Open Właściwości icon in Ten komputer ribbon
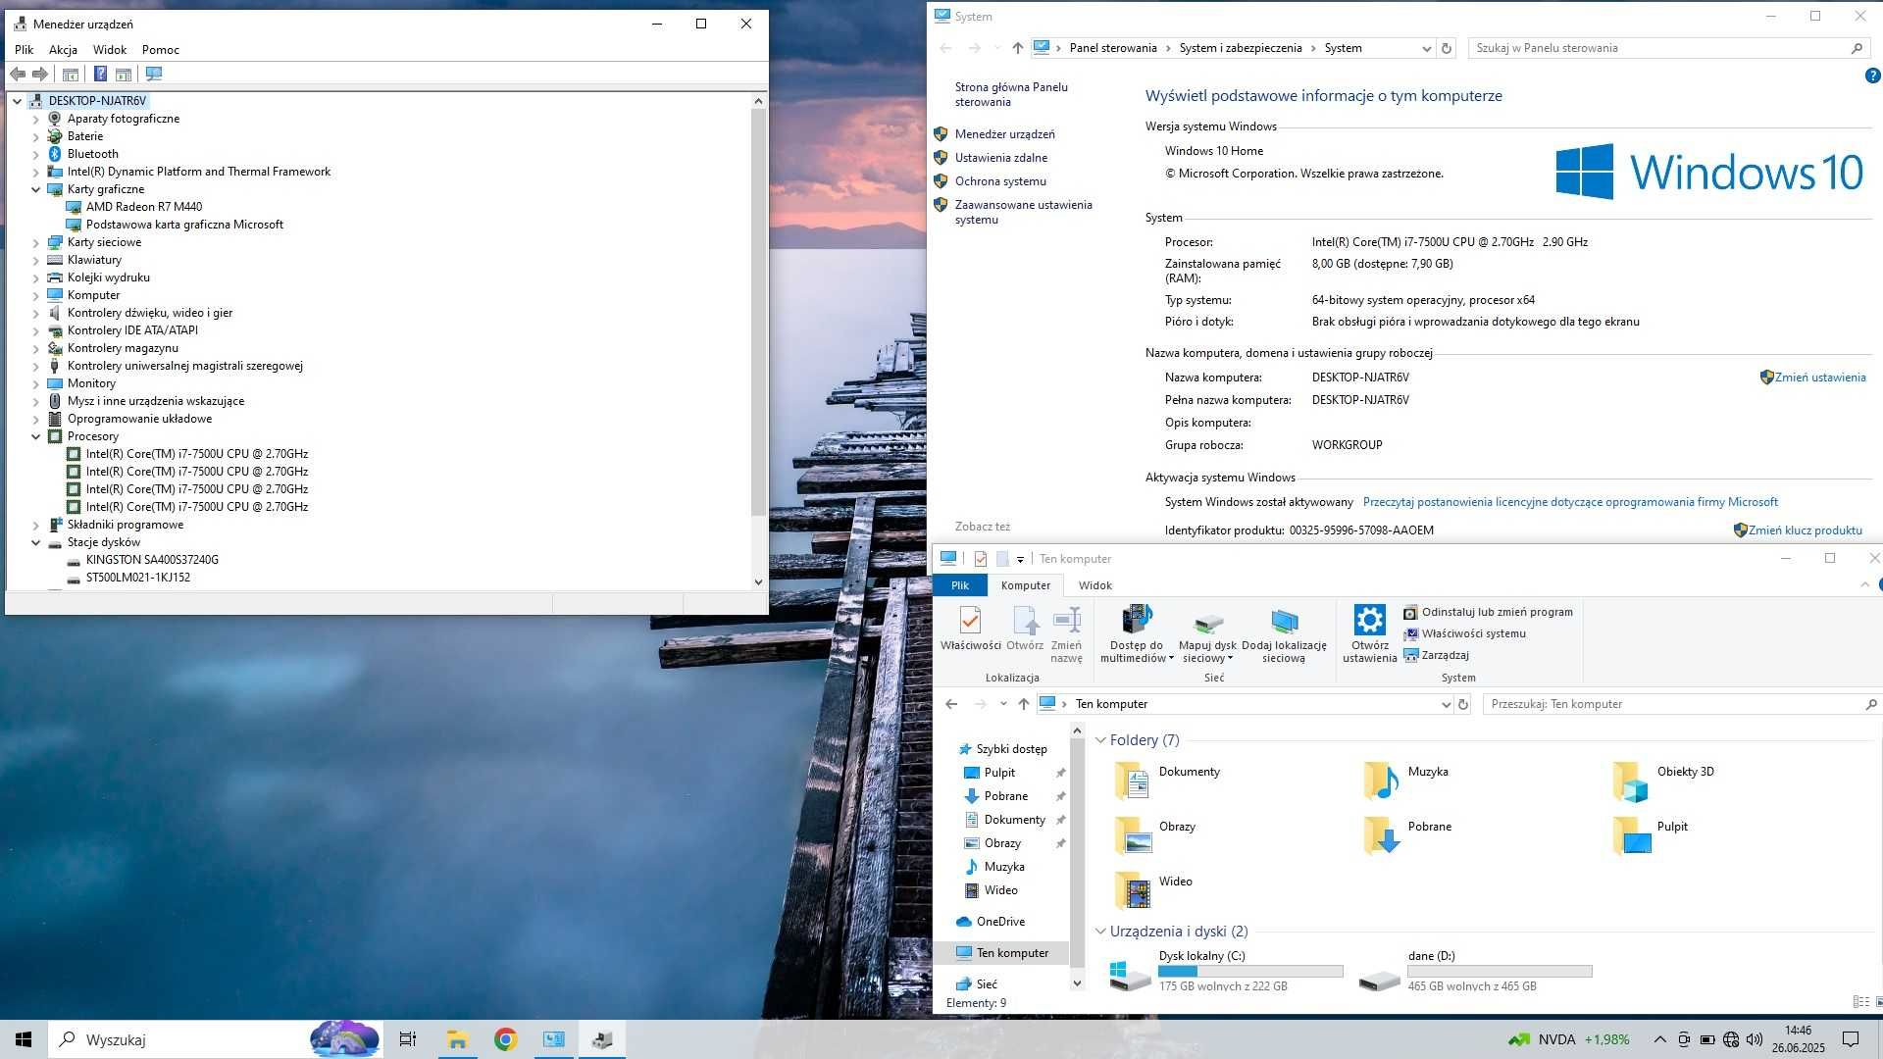 970,629
